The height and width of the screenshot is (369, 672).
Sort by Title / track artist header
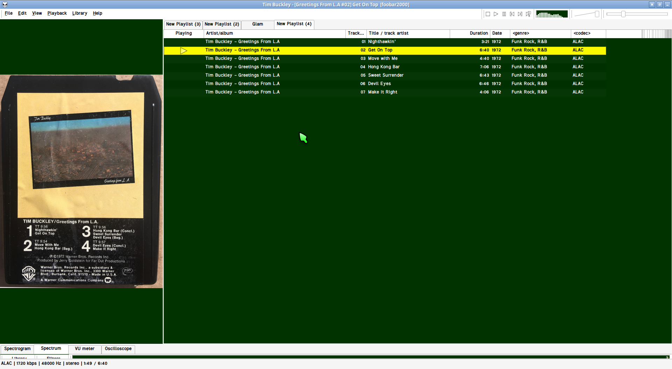click(408, 33)
